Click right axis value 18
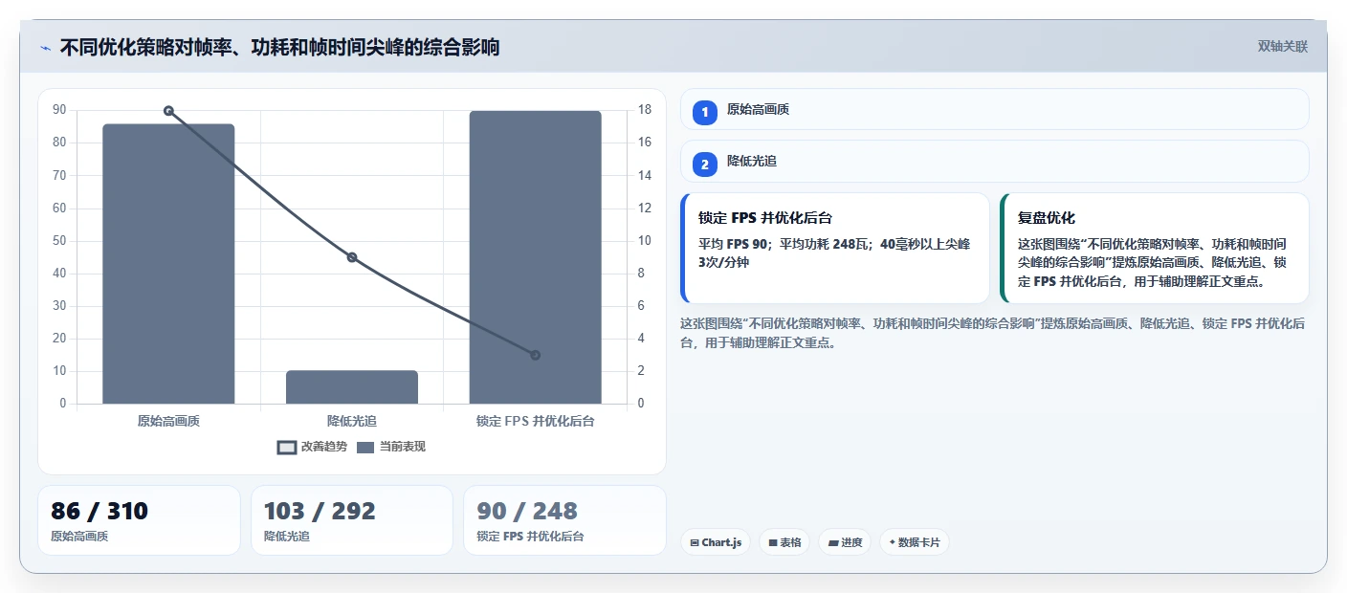 [645, 110]
